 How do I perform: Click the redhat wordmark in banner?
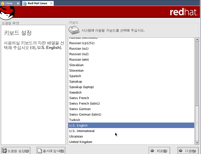(x=184, y=12)
